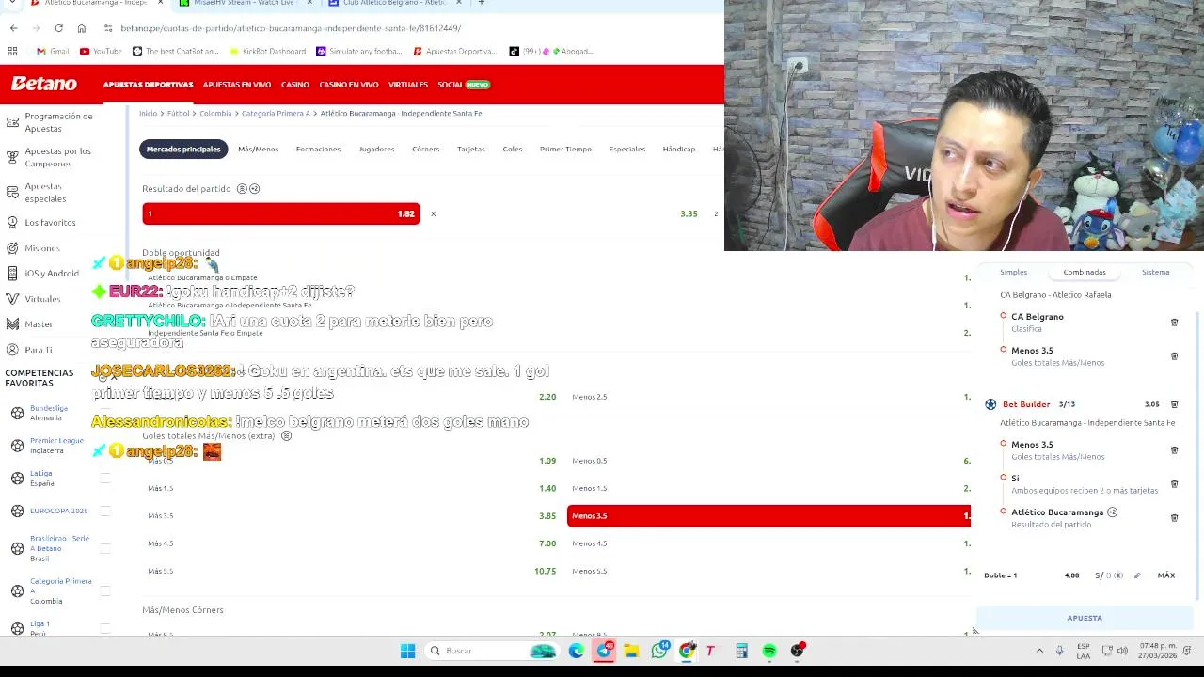Screen dimensions: 1204x677
Task: Open the Casino section in top menu
Action: coord(294,85)
